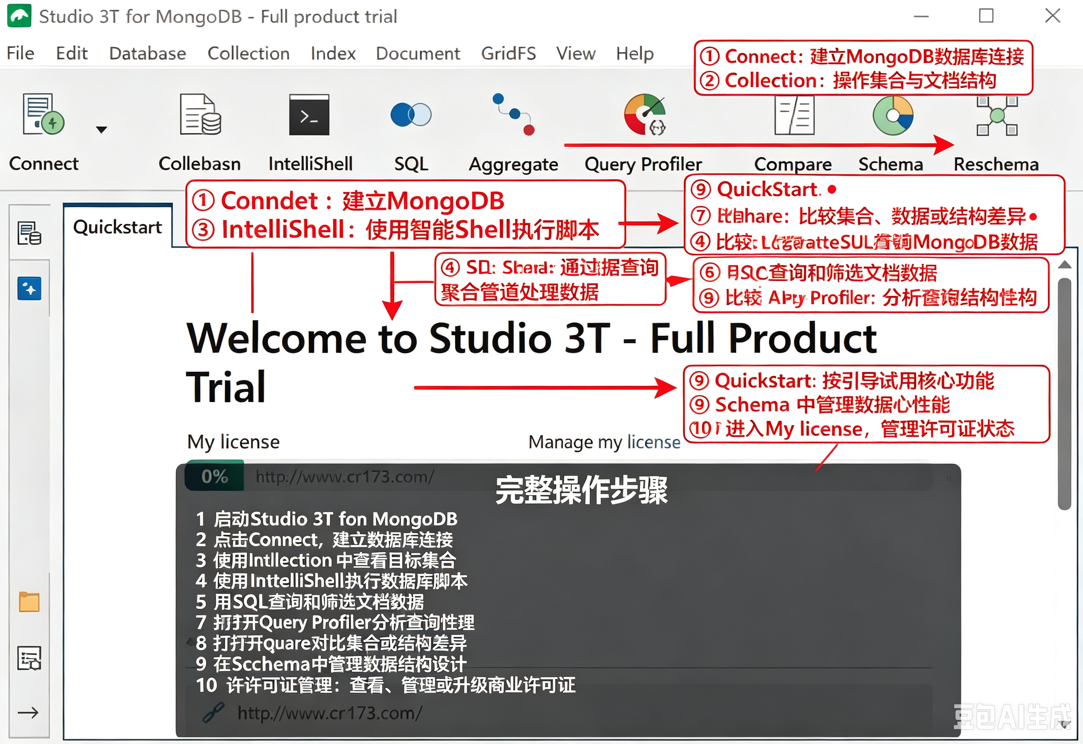Open the Document menu
The height and width of the screenshot is (744, 1083).
[418, 53]
